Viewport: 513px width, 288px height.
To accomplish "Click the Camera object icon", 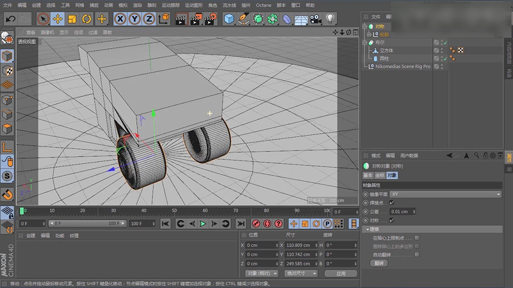I will point(315,19).
